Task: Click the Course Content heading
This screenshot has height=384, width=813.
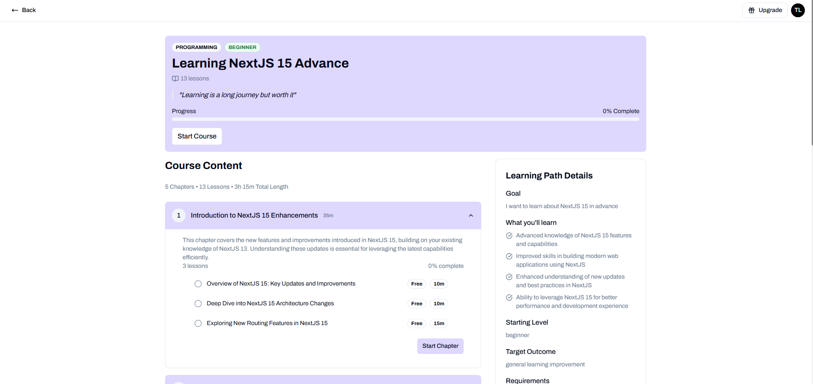Action: 204,166
